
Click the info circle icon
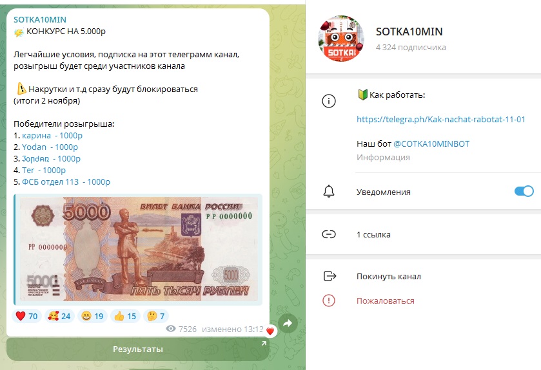[x=328, y=101]
